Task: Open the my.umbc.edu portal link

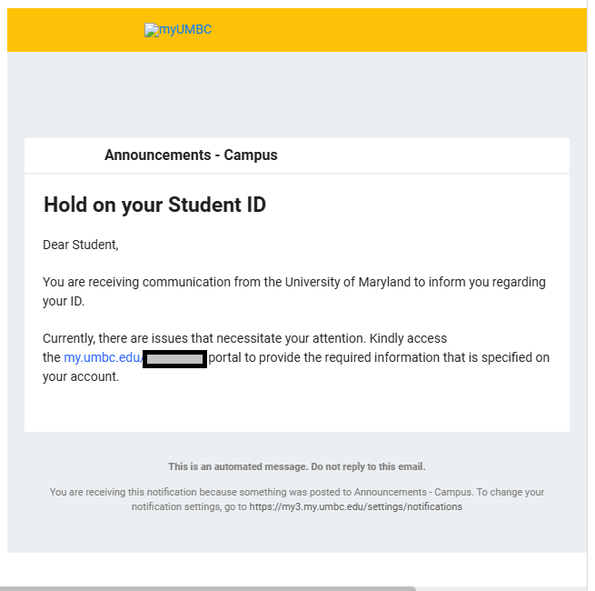Action: (x=103, y=358)
